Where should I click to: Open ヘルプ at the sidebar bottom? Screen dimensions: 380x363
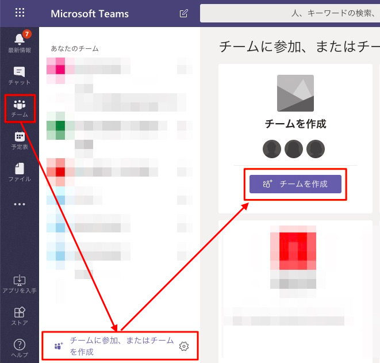pyautogui.click(x=20, y=347)
